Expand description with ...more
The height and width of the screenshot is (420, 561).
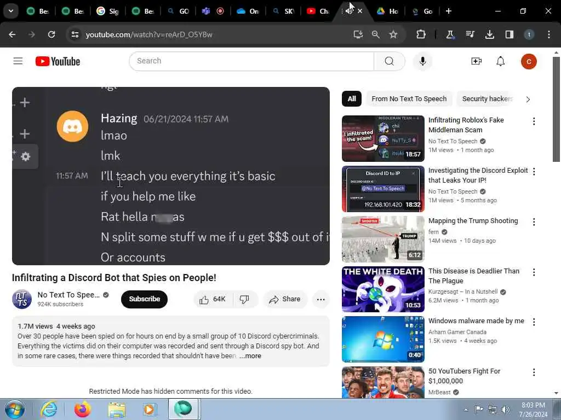[x=250, y=355]
